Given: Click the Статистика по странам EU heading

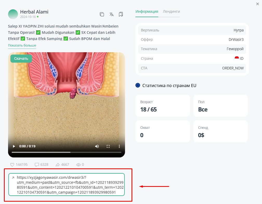Looking at the screenshot, I should point(169,85).
